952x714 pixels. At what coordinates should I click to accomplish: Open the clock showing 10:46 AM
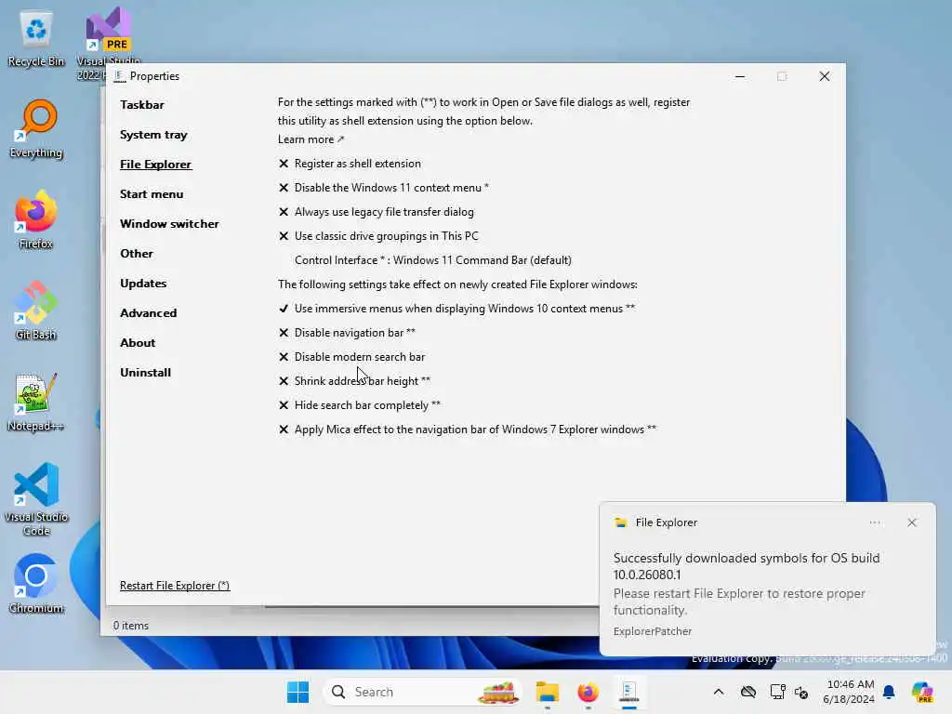tap(850, 692)
